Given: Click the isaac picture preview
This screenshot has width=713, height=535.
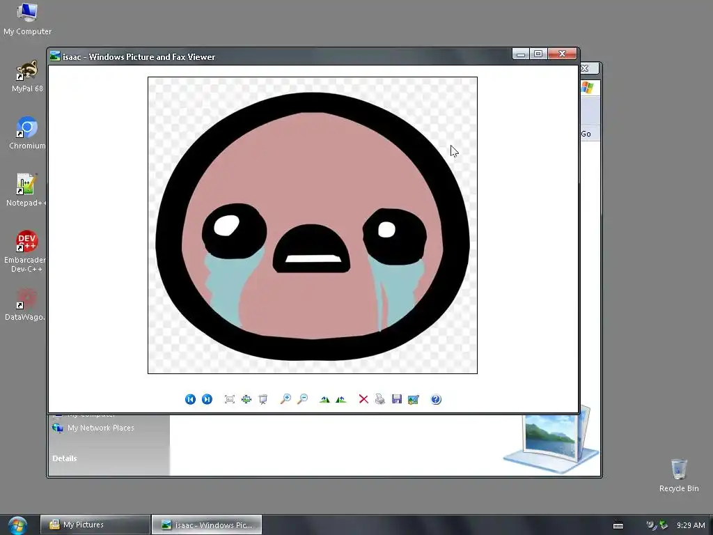Looking at the screenshot, I should click(313, 225).
